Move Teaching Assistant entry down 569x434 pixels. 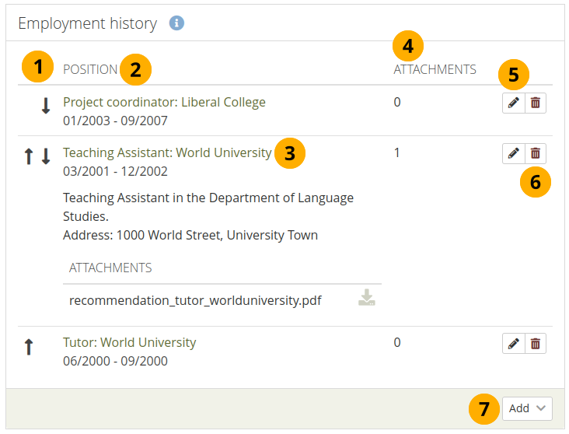point(46,157)
